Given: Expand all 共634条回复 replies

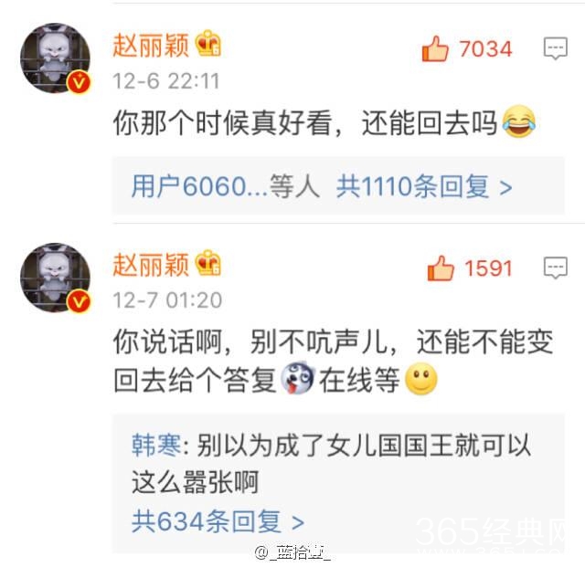Looking at the screenshot, I should click(x=218, y=521).
